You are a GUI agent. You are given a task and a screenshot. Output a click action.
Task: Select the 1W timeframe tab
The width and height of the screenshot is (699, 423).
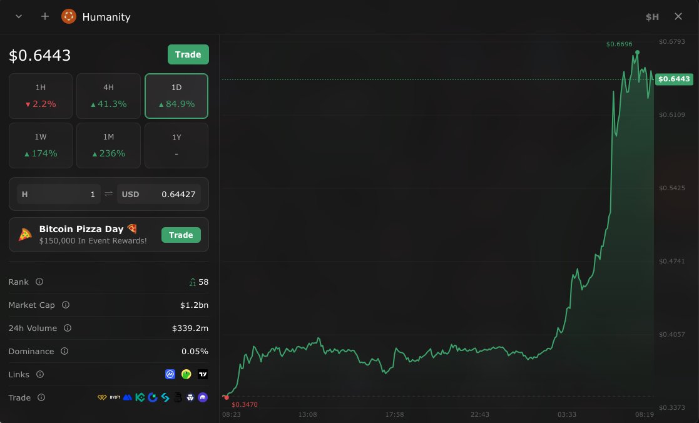click(x=41, y=145)
